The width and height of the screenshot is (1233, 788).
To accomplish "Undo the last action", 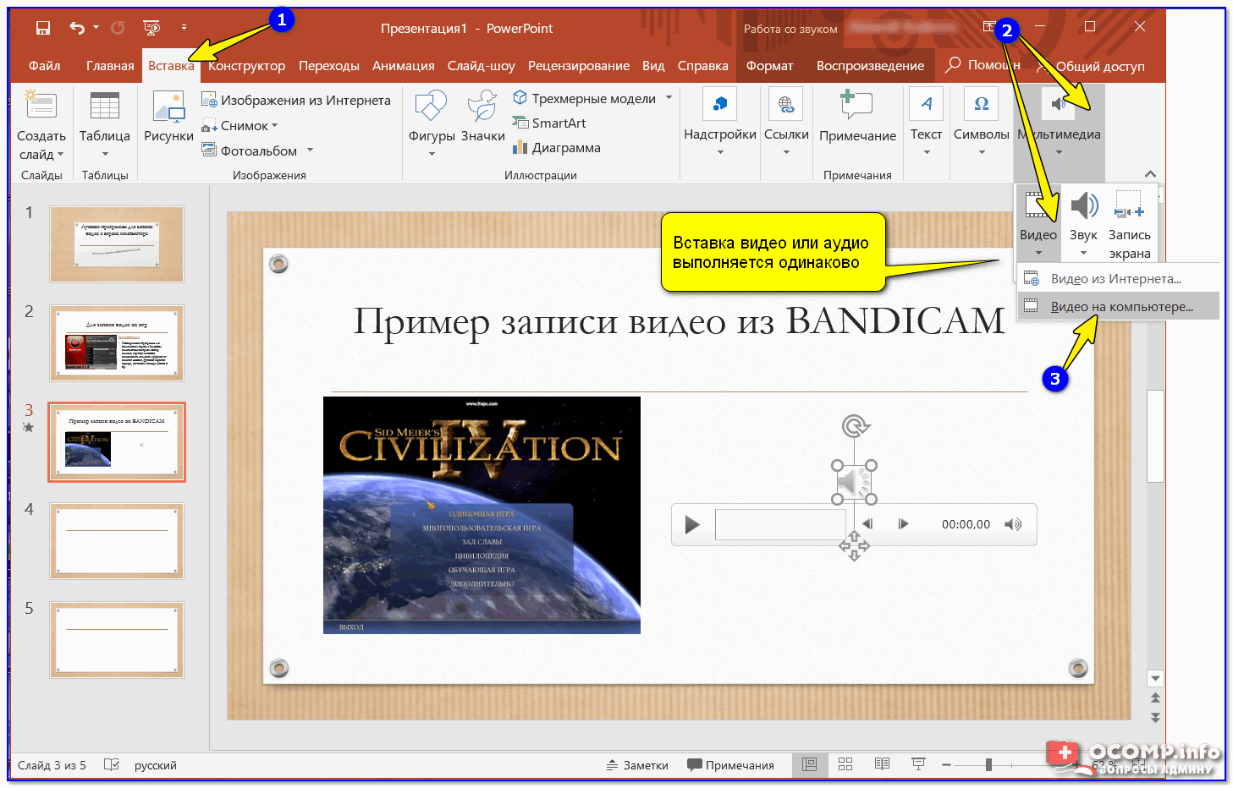I will coord(77,28).
